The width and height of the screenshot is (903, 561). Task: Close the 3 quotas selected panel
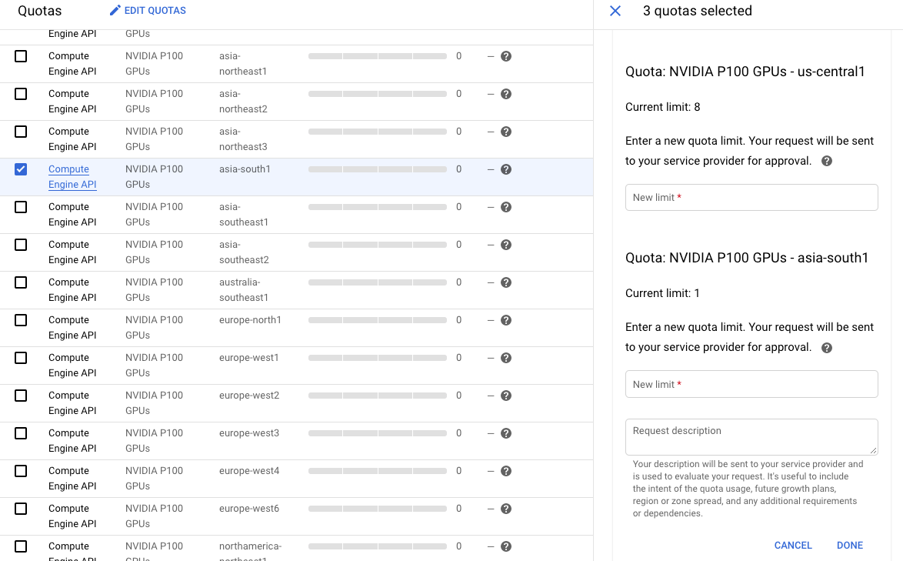(615, 11)
